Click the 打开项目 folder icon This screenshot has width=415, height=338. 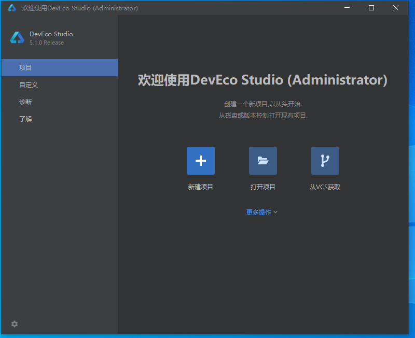click(263, 161)
